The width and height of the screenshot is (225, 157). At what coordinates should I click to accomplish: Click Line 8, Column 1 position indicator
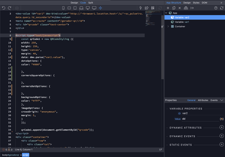(24, 150)
